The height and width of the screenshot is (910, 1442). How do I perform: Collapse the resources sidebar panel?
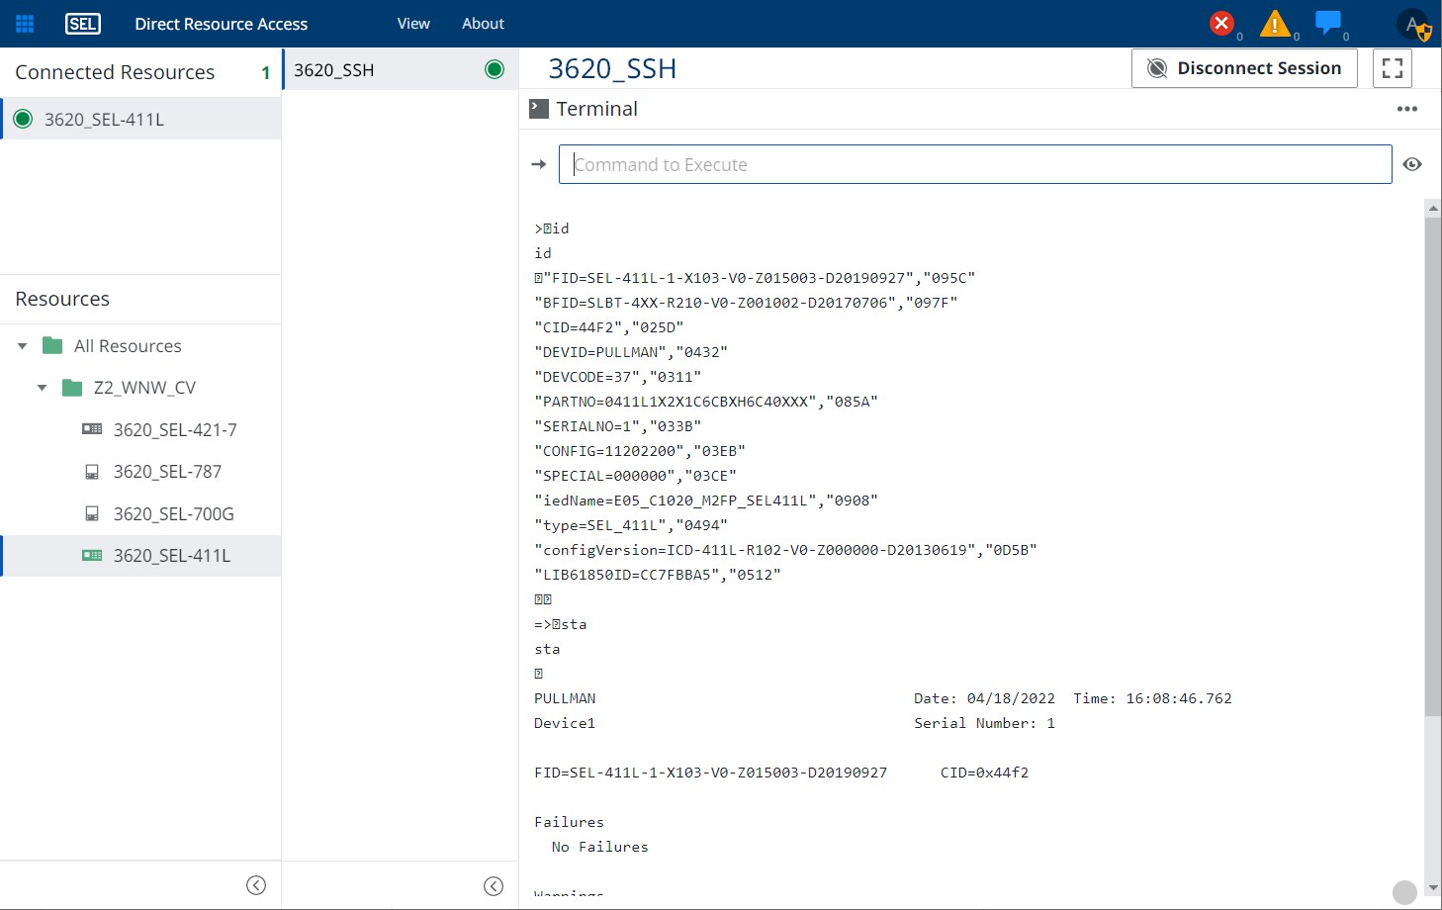256,885
